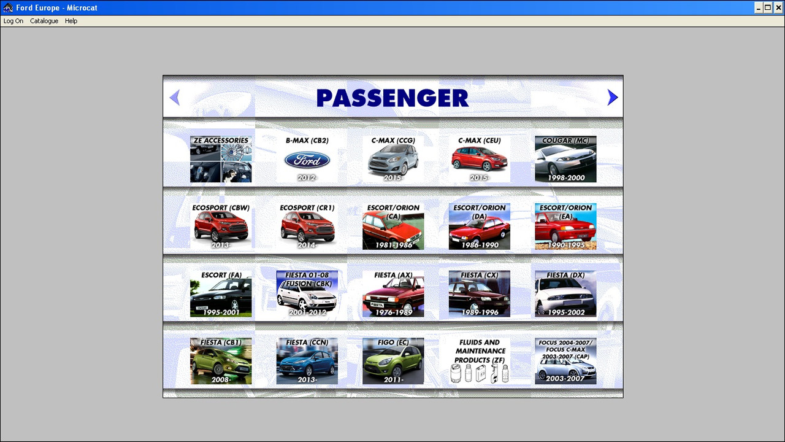Select the Escort (FA) 1995-2001 tile
Image resolution: width=785 pixels, height=442 pixels.
[221, 294]
